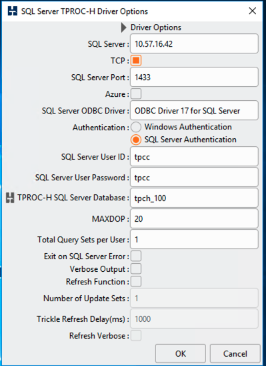Viewport: 266px width, 366px height.
Task: Click the 'TCP :' label
Action: point(120,61)
